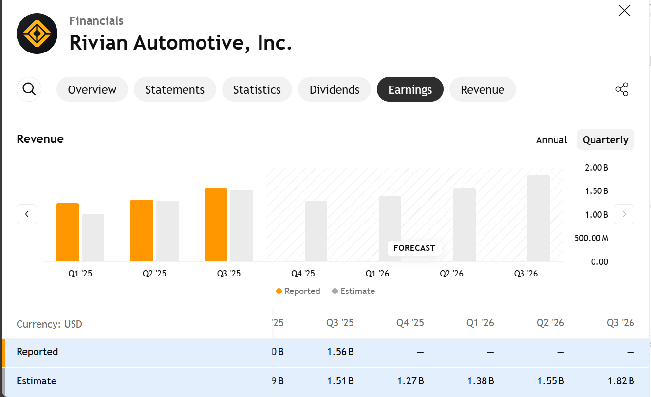Click the Rivian company logo icon

click(x=37, y=33)
